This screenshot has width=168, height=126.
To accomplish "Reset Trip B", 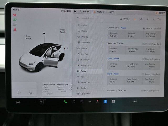I will pyautogui.click(x=116, y=74).
